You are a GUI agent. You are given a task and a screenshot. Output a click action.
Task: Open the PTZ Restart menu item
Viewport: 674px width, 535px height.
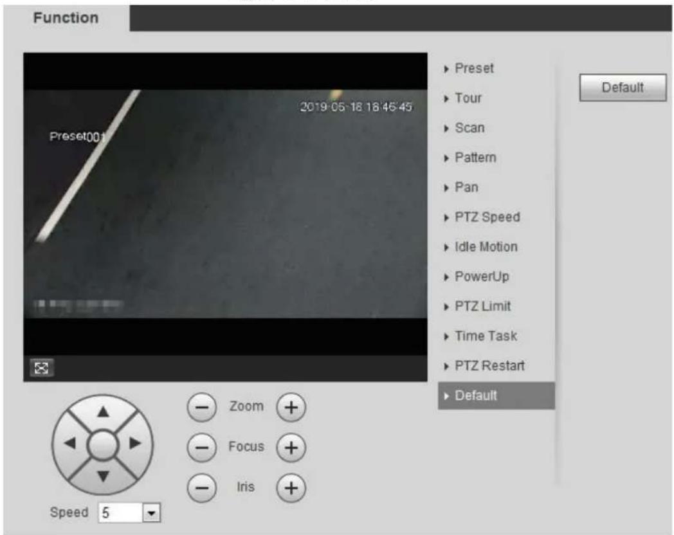pyautogui.click(x=496, y=366)
